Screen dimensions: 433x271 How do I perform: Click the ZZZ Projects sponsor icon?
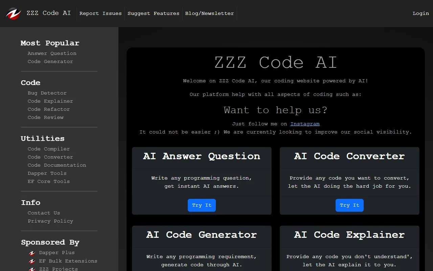point(31,269)
